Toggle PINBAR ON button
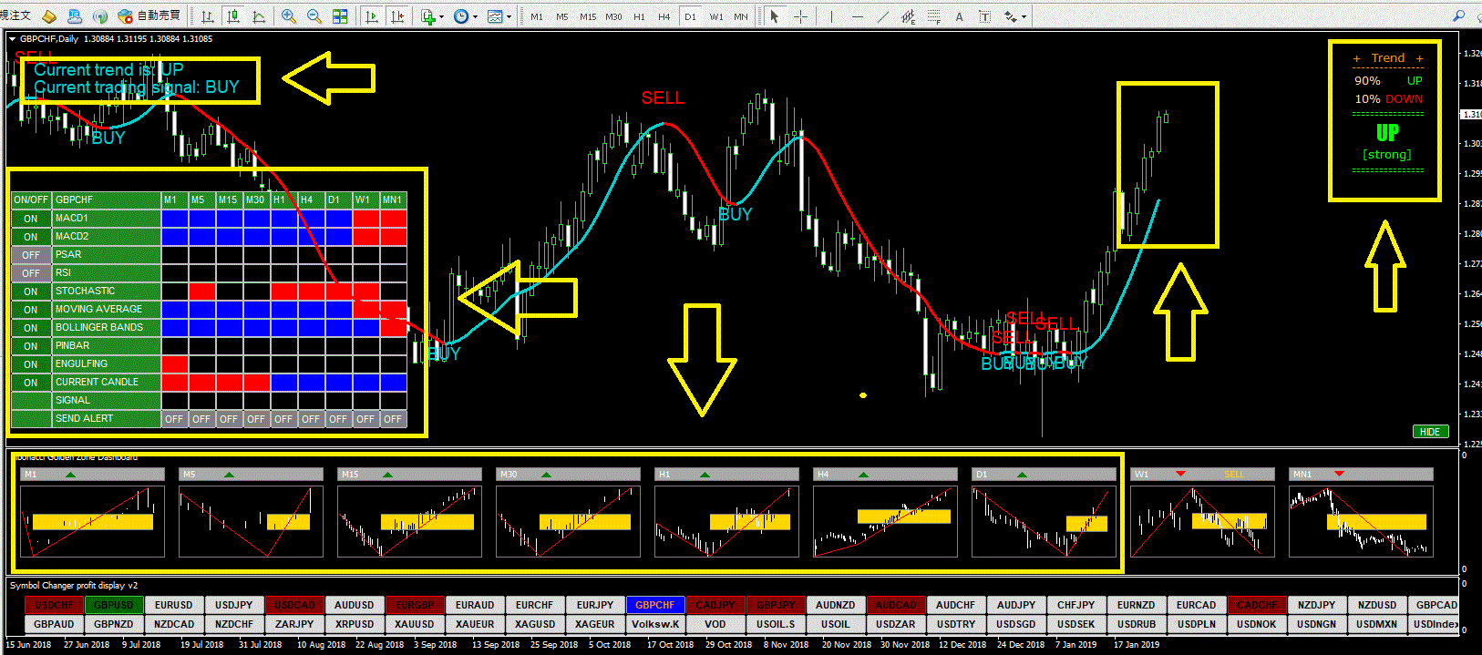The height and width of the screenshot is (655, 1482). tap(31, 346)
